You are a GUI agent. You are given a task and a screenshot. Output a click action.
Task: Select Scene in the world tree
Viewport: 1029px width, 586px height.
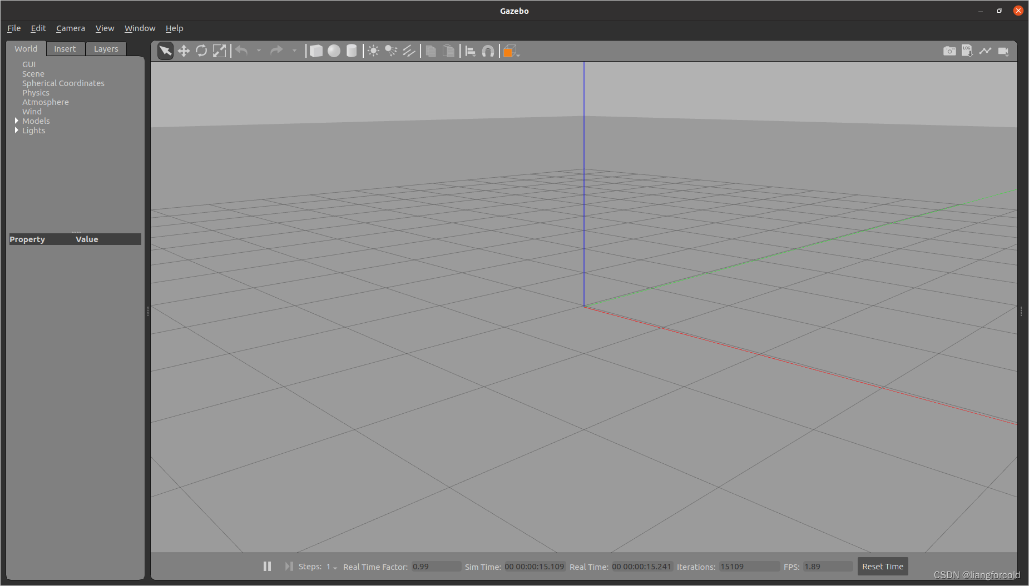[x=33, y=74]
